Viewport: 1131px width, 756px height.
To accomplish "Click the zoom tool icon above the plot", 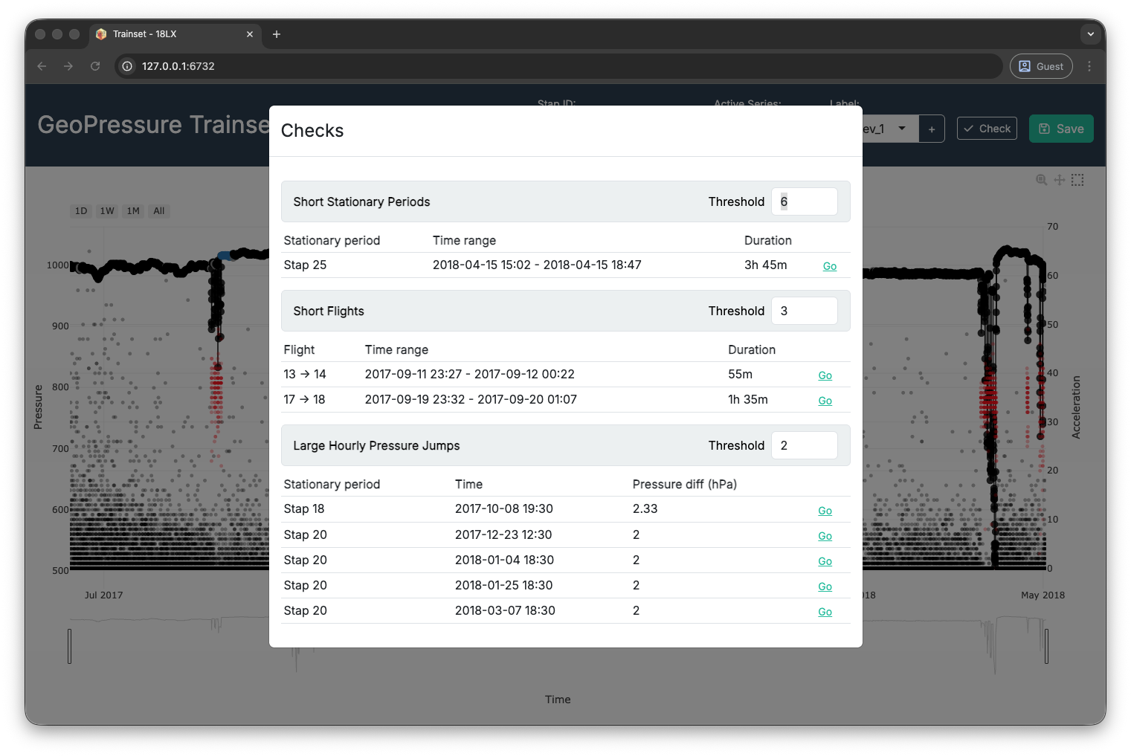I will tap(1041, 180).
